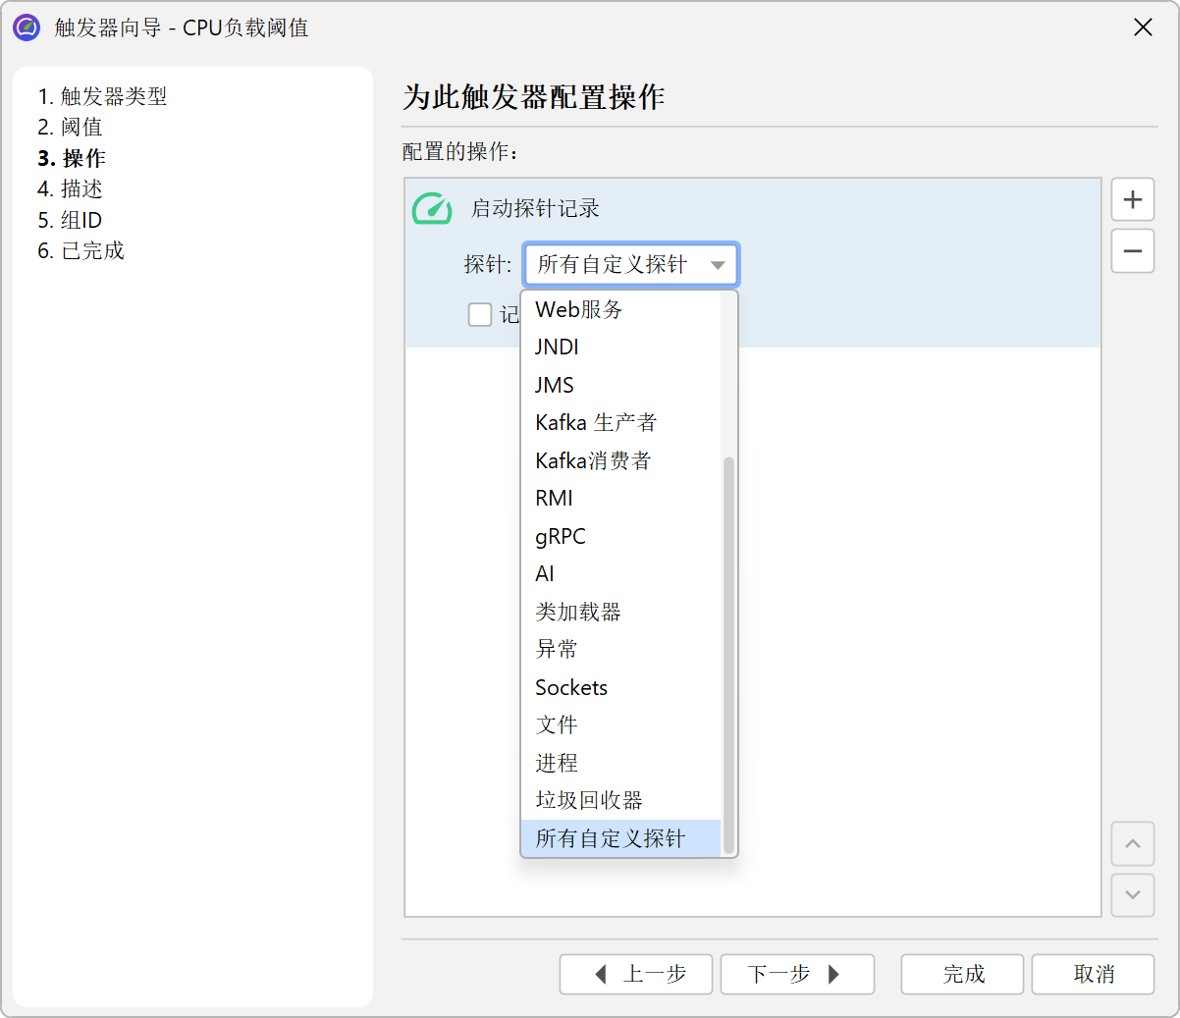Click the 完成 button

coord(962,974)
